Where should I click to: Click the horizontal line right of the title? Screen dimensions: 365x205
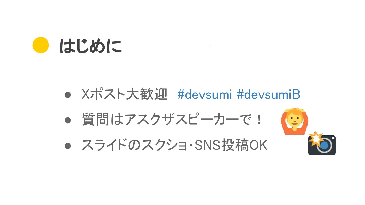[287, 45]
